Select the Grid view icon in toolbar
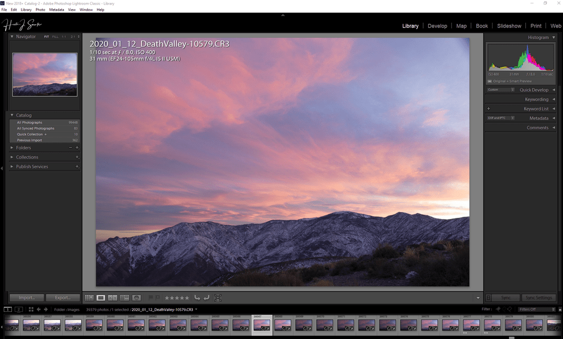 point(89,298)
